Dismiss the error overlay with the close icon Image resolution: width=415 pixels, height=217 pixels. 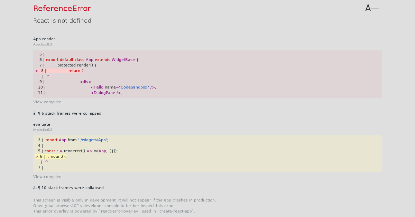tap(372, 8)
